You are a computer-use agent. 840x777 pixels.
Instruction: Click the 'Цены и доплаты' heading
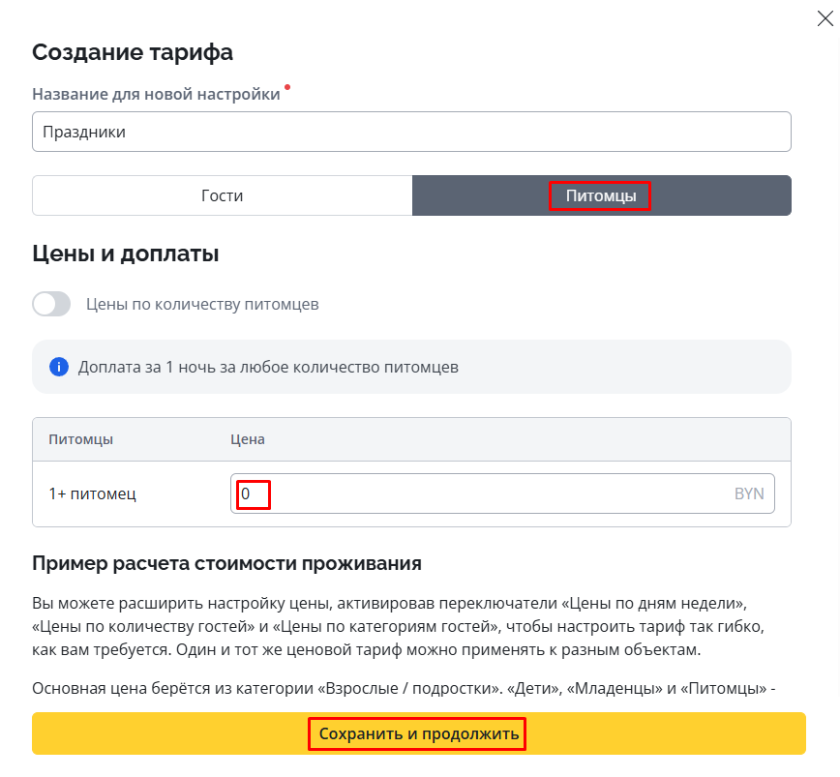[x=126, y=254]
